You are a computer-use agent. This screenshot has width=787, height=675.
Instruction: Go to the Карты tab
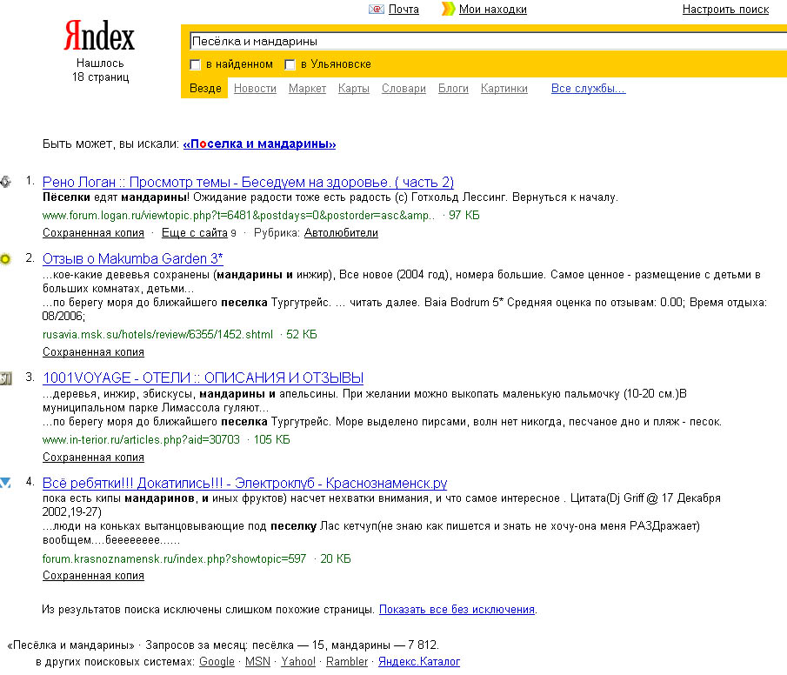pyautogui.click(x=354, y=89)
